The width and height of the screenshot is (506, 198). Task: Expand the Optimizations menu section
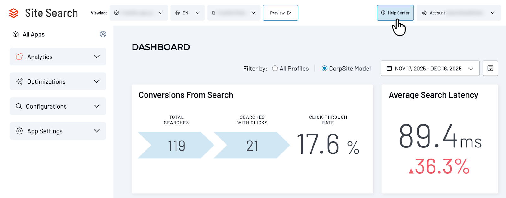pos(58,81)
